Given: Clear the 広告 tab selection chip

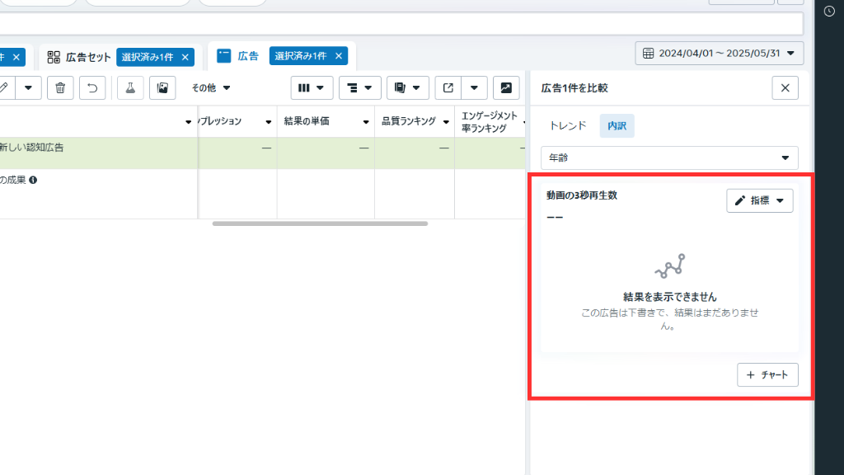Looking at the screenshot, I should [x=338, y=56].
